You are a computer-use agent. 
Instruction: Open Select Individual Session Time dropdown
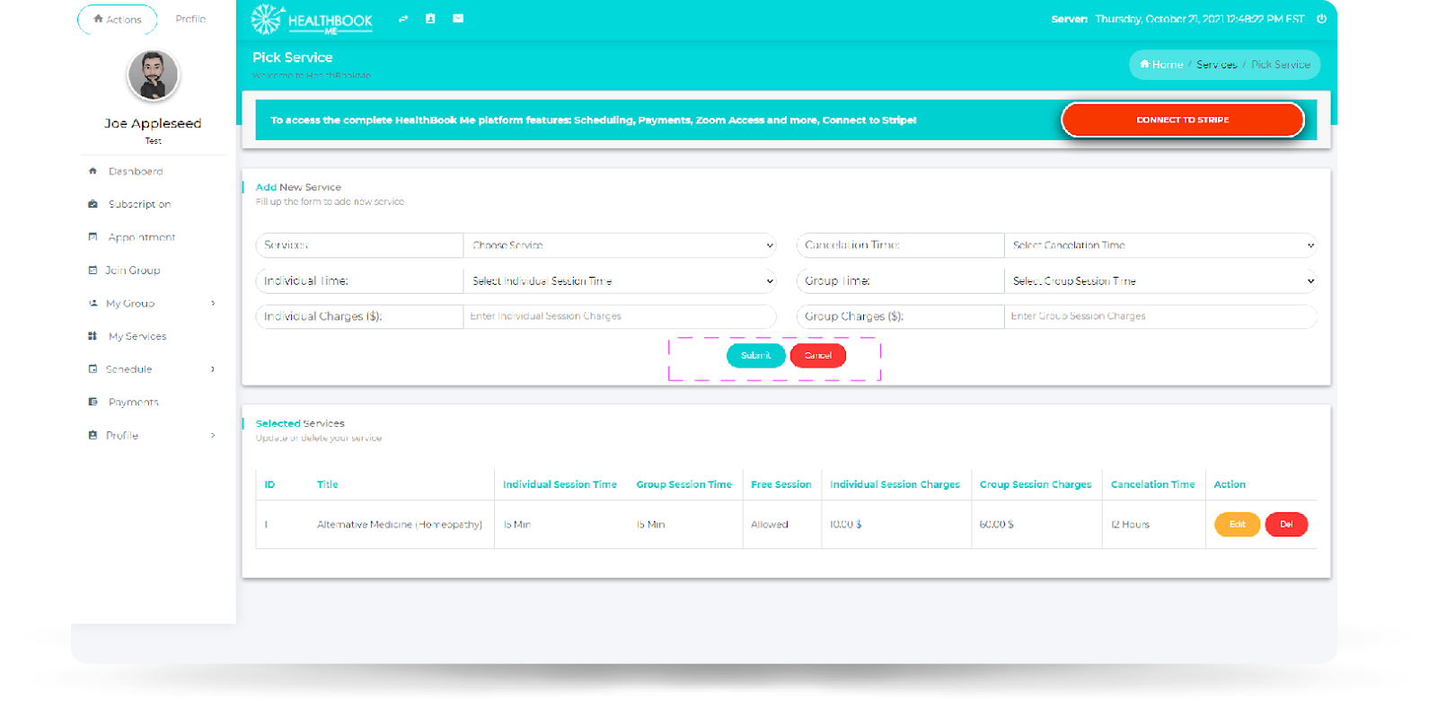(620, 281)
